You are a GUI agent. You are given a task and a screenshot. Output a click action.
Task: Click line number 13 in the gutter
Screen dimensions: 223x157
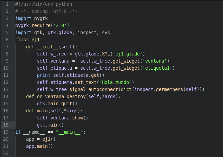6,89
